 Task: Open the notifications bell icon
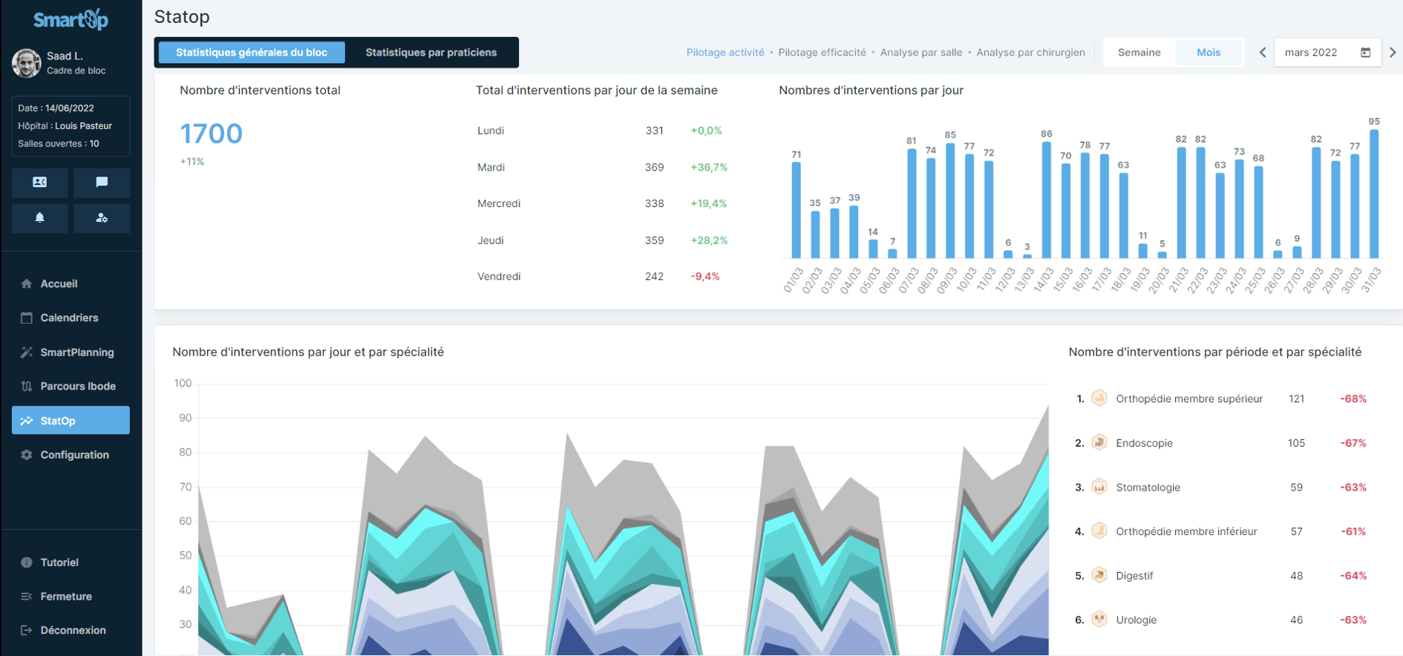click(40, 218)
